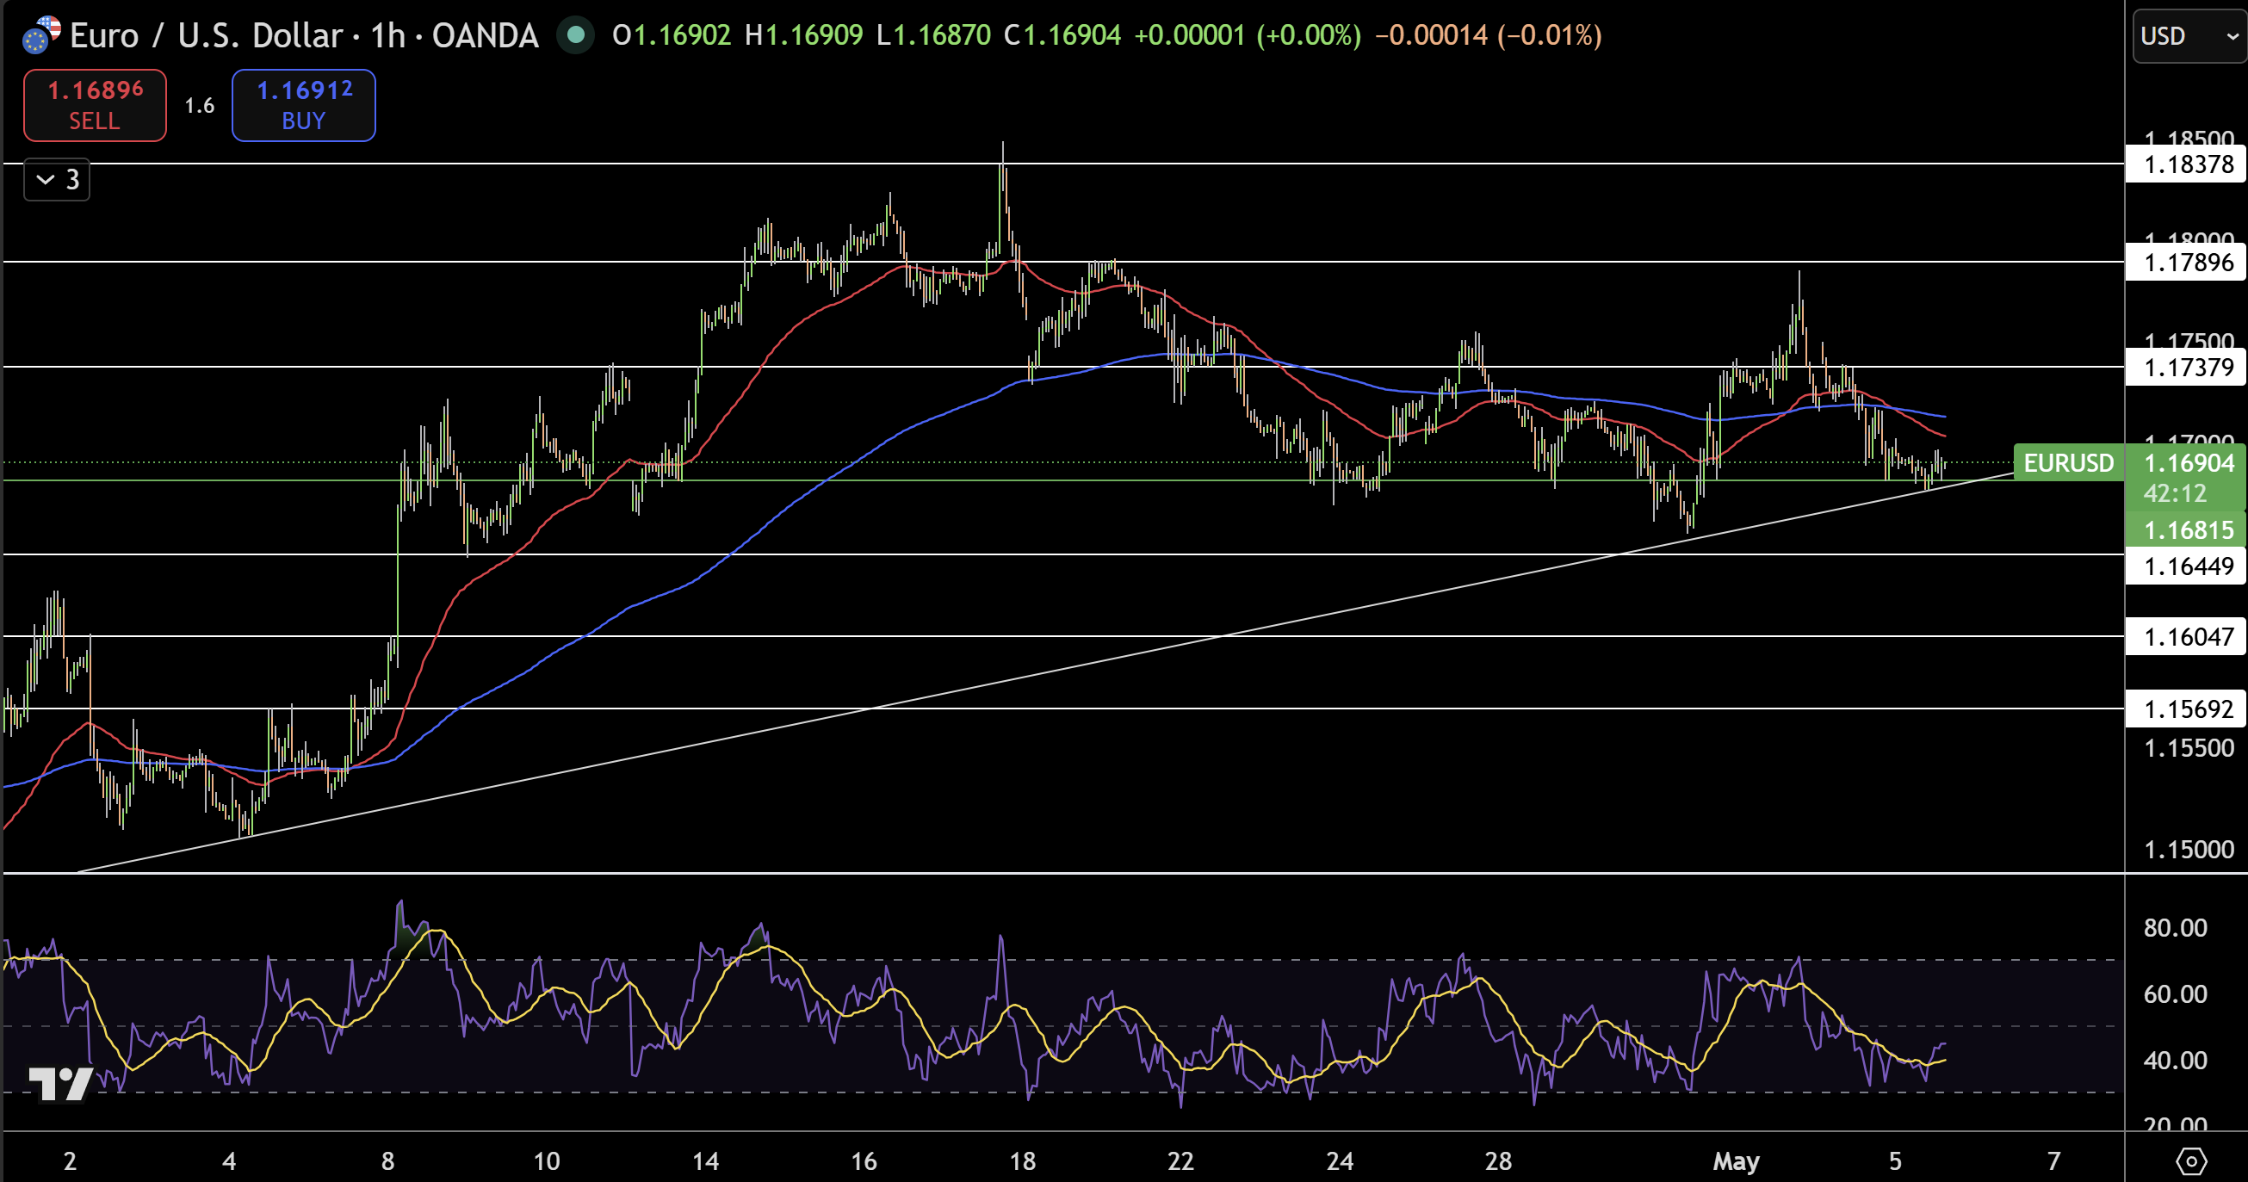This screenshot has width=2248, height=1182.
Task: Click the +0.00001 (+0.00%) change value
Action: point(1247,35)
